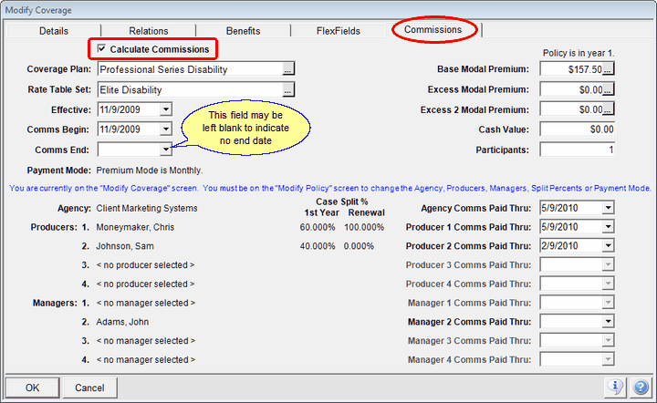Click the Excess 2 Modal Premium field
The height and width of the screenshot is (403, 657).
tap(571, 109)
